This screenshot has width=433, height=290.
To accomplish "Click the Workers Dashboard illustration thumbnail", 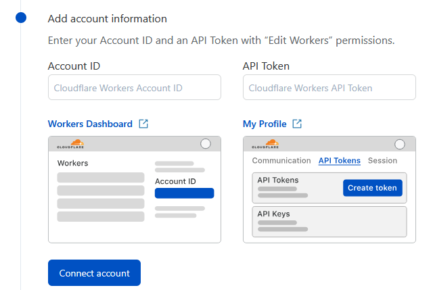I will coord(135,189).
